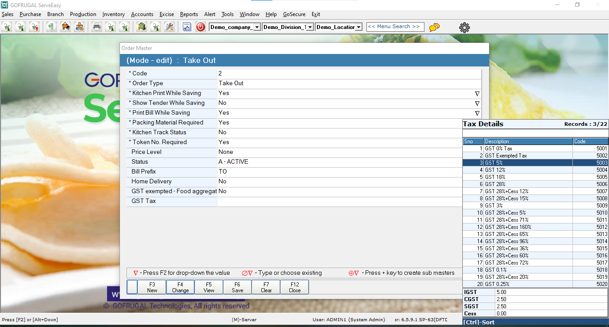
Task: Expand Kitchen Print While Saving dropdown arrow
Action: click(x=477, y=94)
